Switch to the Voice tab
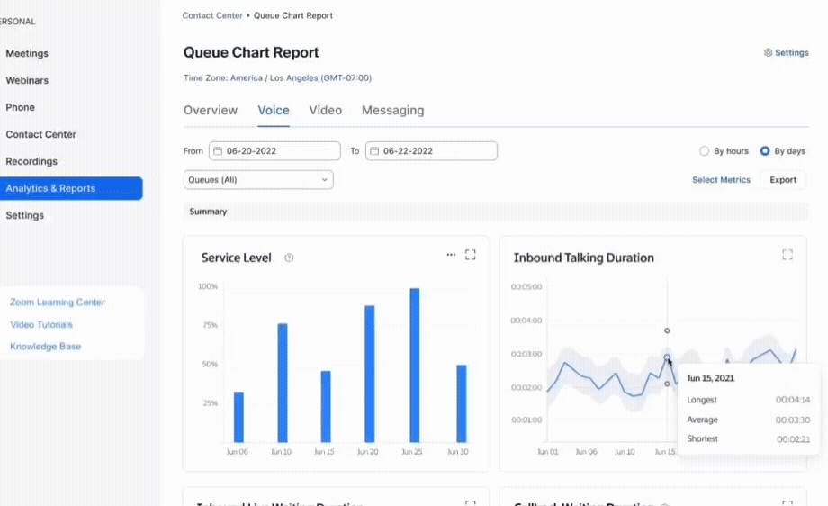The height and width of the screenshot is (506, 828). pos(274,111)
